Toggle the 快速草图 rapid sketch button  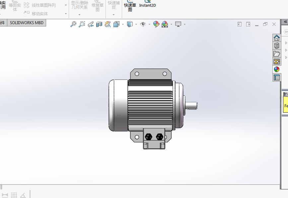point(130,6)
